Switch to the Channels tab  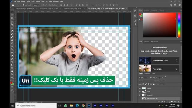147,73
